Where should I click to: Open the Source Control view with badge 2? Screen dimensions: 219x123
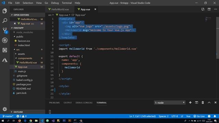point(5,30)
